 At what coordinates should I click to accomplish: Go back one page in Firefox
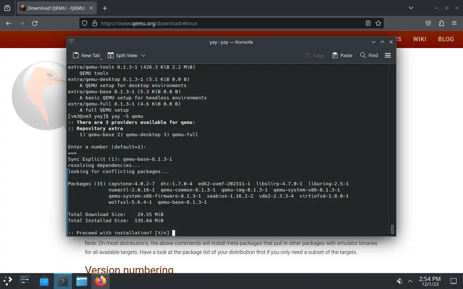coord(9,23)
